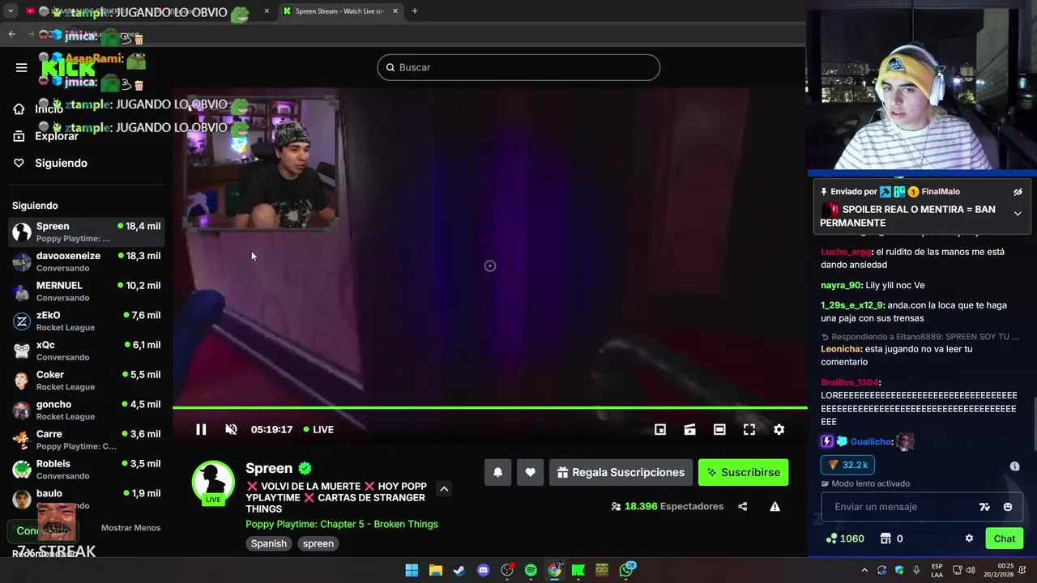Go back in browser
Viewport: 1037px width, 583px height.
(11, 34)
